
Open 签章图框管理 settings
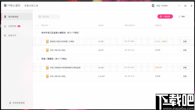pos(17,103)
